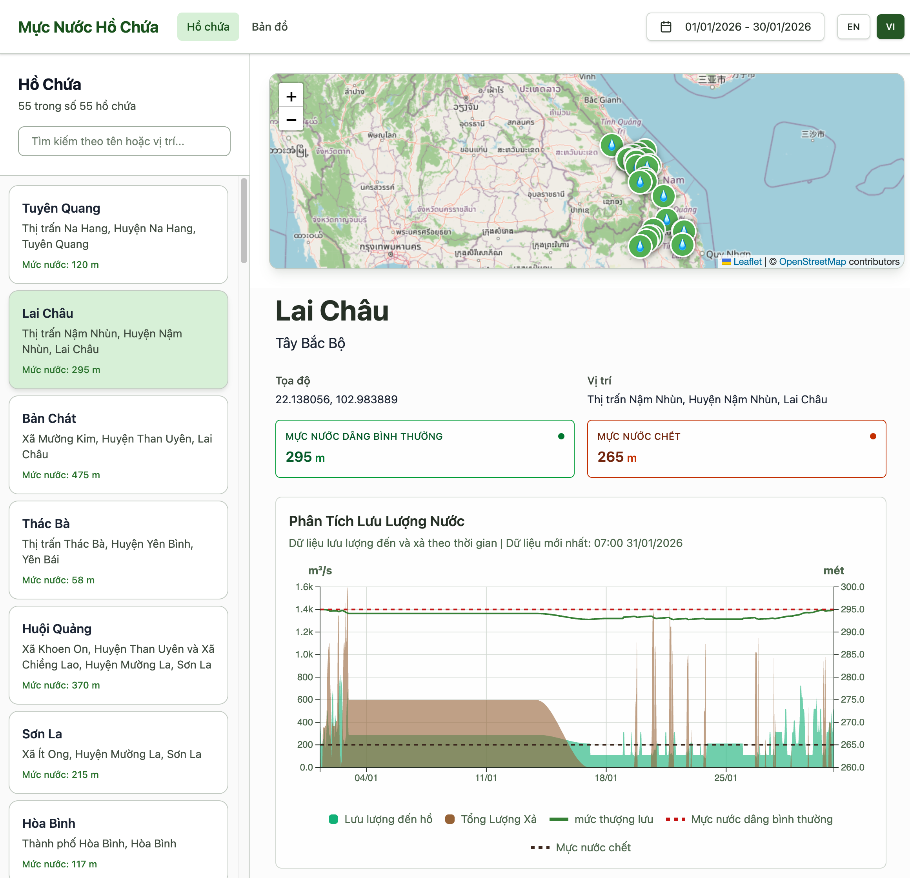Toggle mức thượng lưu legend line

[x=601, y=819]
